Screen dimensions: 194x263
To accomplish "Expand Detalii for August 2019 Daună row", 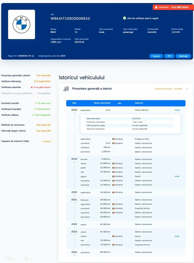I will pyautogui.click(x=177, y=176).
